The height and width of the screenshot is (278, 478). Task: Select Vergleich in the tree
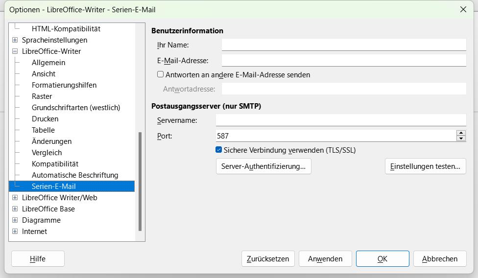point(47,153)
